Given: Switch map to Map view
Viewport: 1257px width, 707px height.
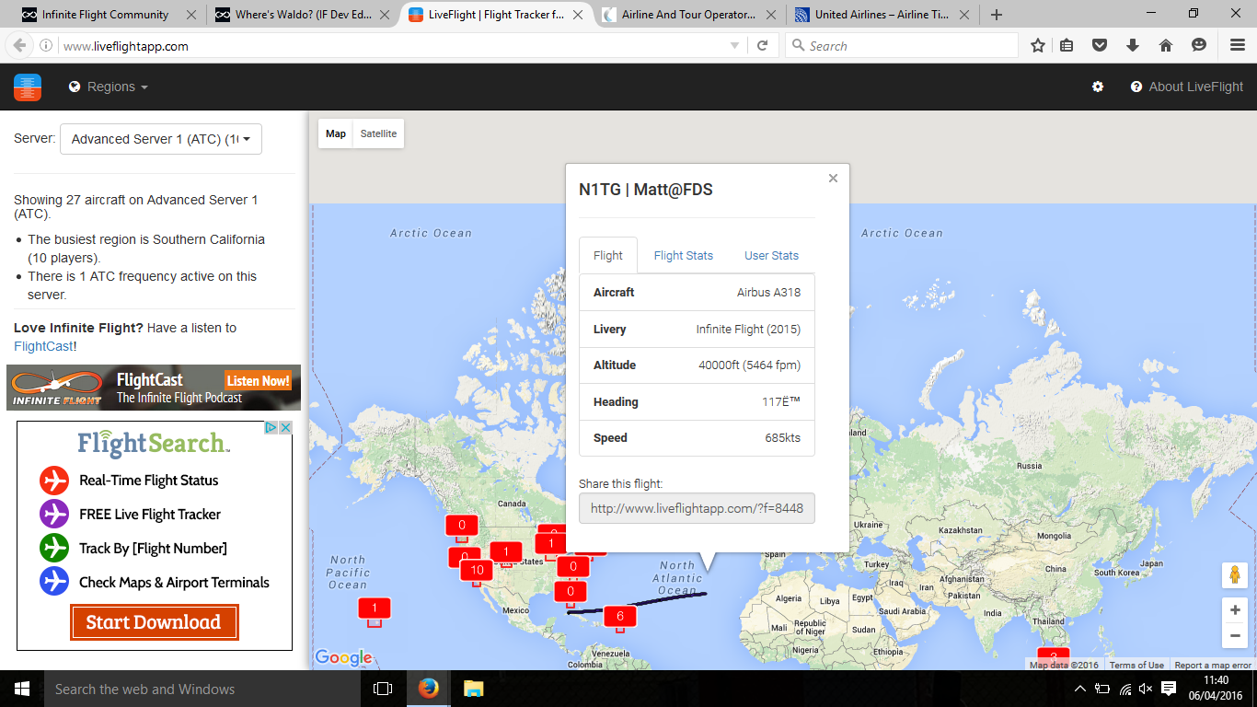Looking at the screenshot, I should click(336, 134).
